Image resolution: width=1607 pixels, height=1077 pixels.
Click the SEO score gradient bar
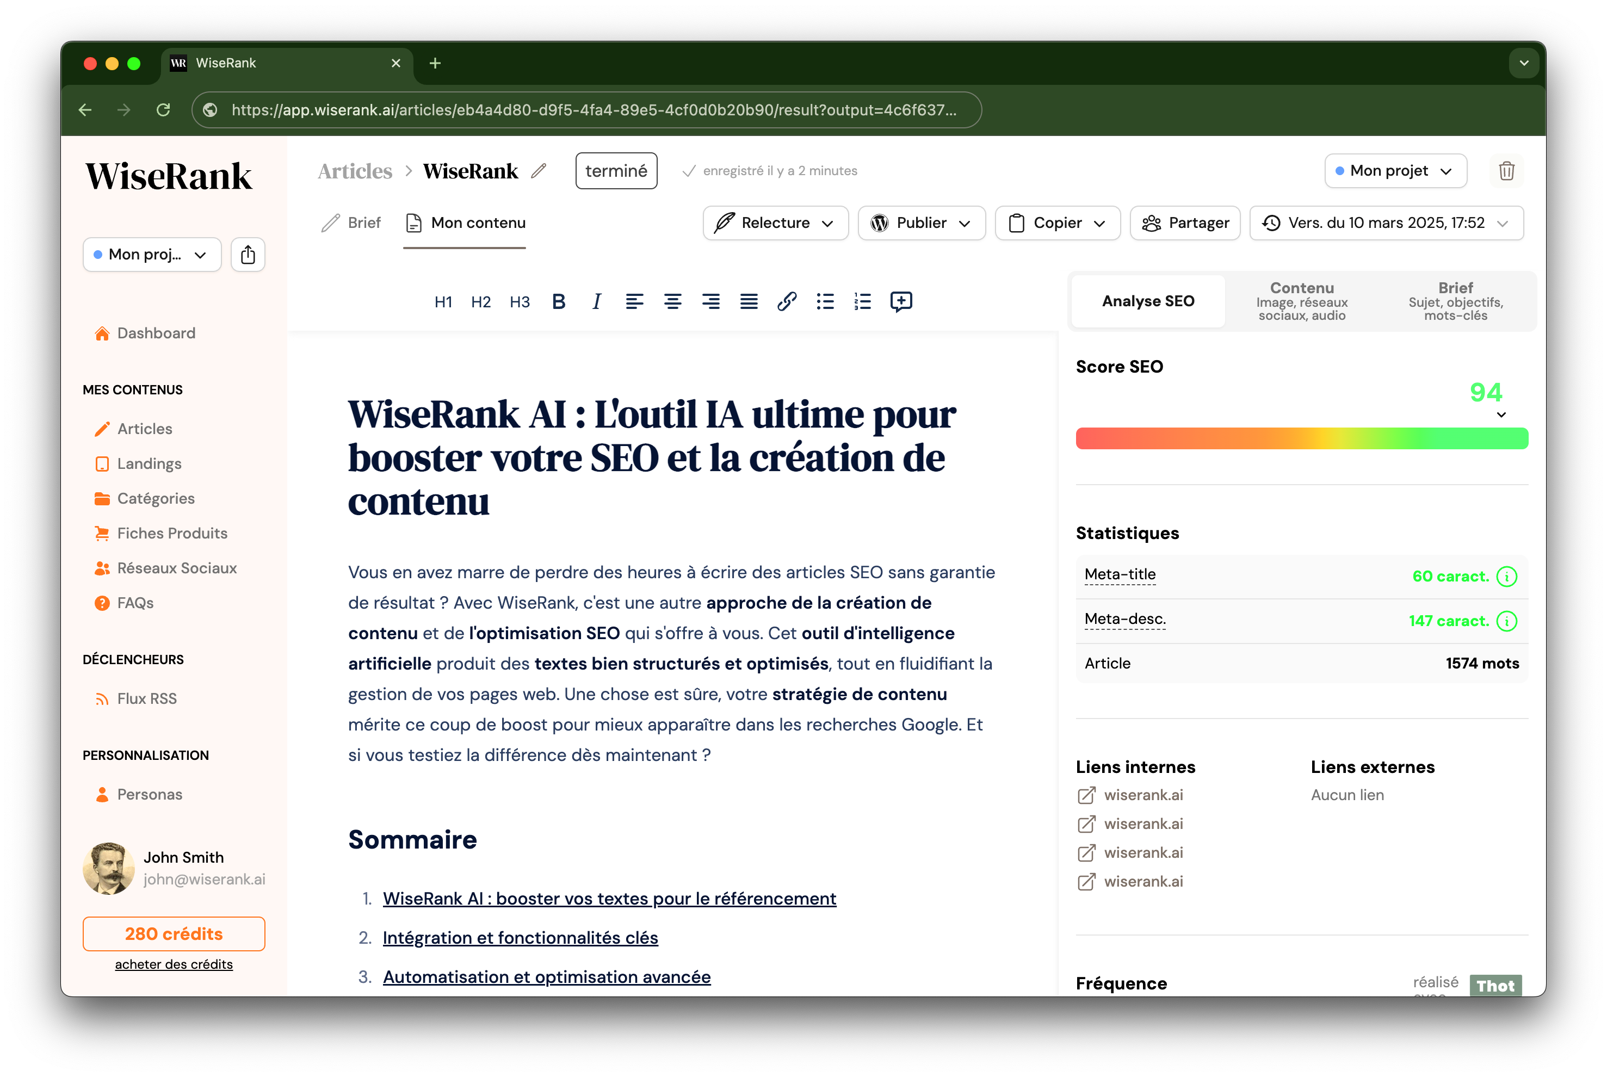(1301, 438)
